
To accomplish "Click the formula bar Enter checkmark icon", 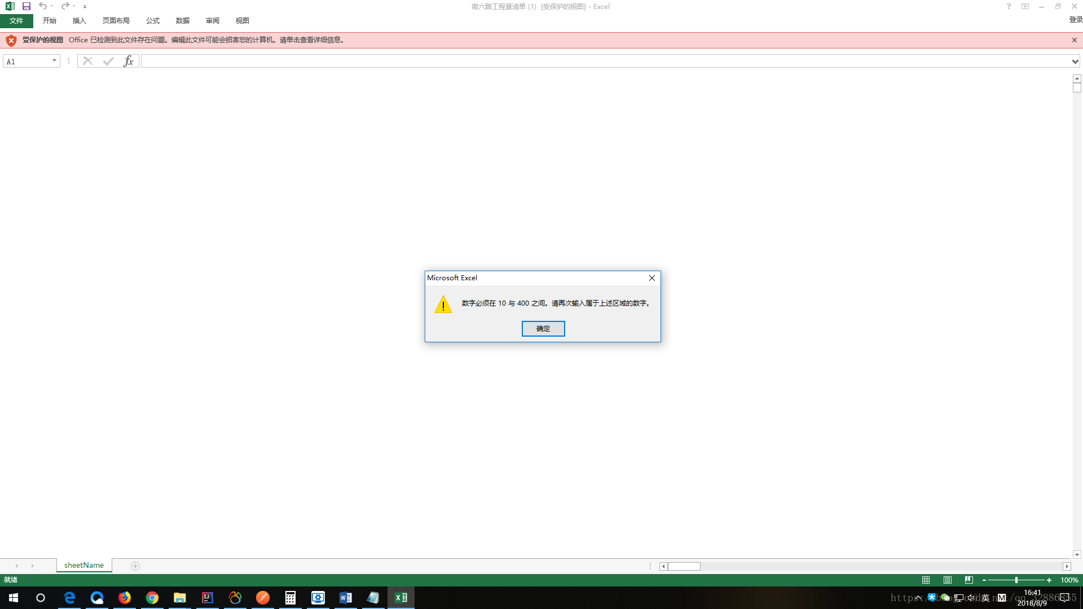I will pos(108,61).
